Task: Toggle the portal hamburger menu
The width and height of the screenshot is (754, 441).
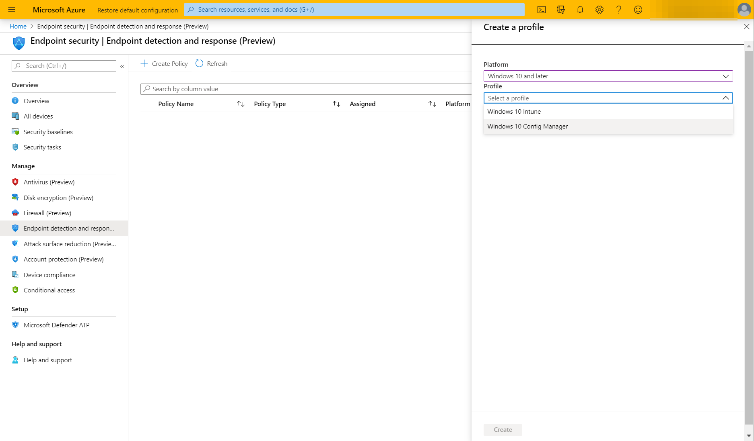Action: coord(12,10)
